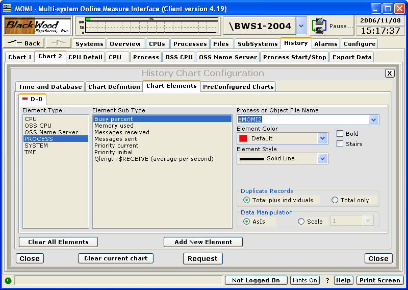This screenshot has width=408, height=290.
Task: Open the system name \BWS1-2004 dropdown
Action: [x=301, y=26]
